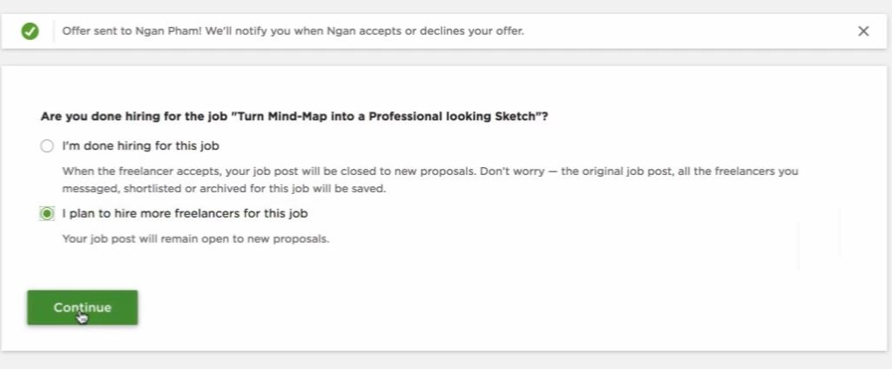Click "declines your offer" in the notification
This screenshot has width=892, height=369.
(471, 31)
